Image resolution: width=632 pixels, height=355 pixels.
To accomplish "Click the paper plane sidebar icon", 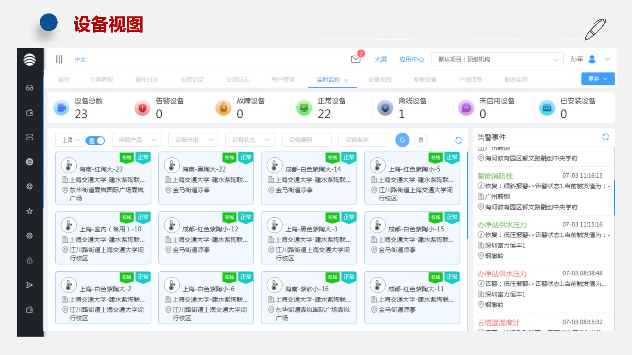I will point(30,285).
